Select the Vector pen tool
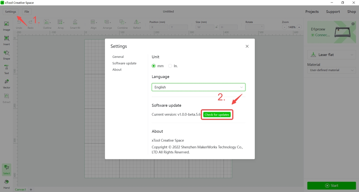Screen dimensions: 359x192 (x=6, y=84)
